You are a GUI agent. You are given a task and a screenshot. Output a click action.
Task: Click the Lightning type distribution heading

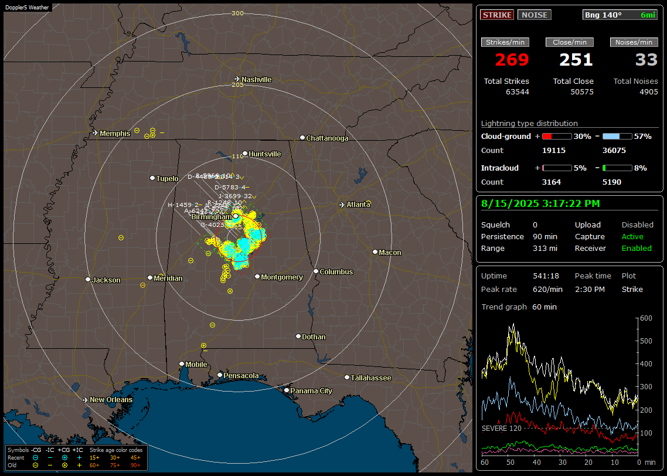click(529, 123)
